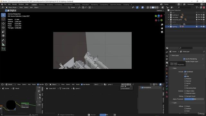206x116 pixels.
Task: Click the render progress bar
Action: (x=106, y=115)
